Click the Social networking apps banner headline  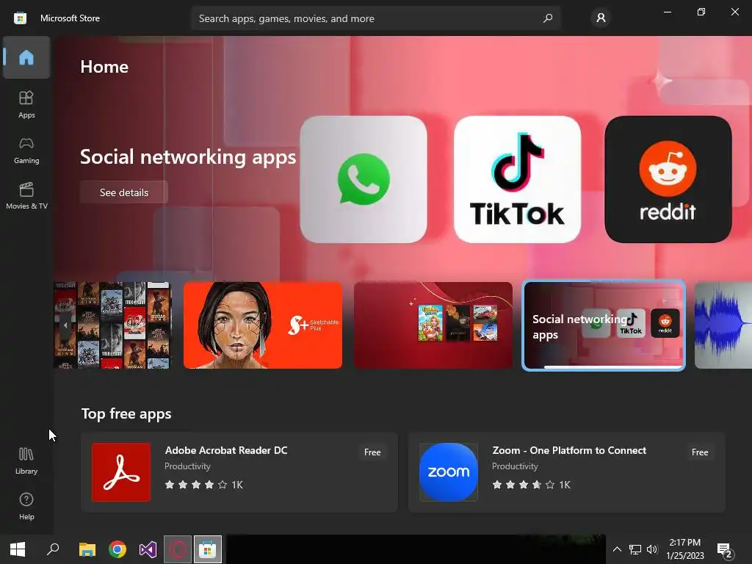188,157
